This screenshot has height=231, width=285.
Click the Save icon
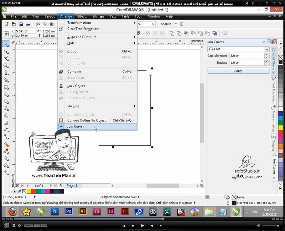21,24
